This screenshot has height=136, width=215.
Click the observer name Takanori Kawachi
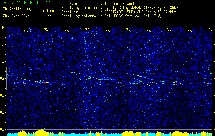point(121,4)
